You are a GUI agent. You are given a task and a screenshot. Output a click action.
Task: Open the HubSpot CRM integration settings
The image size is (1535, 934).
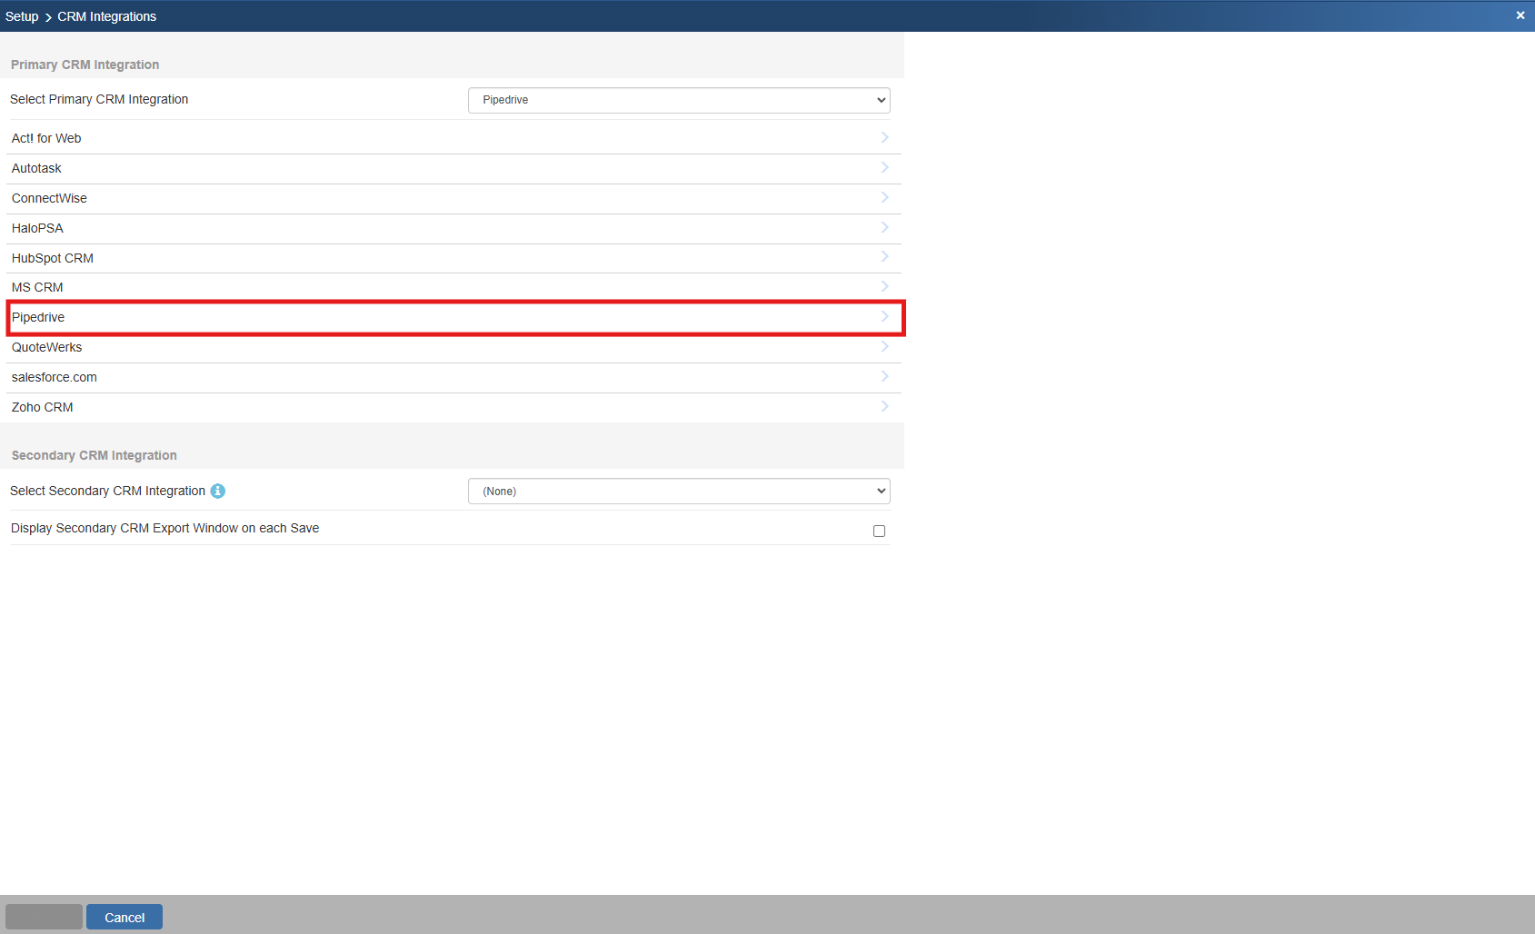[x=53, y=258]
